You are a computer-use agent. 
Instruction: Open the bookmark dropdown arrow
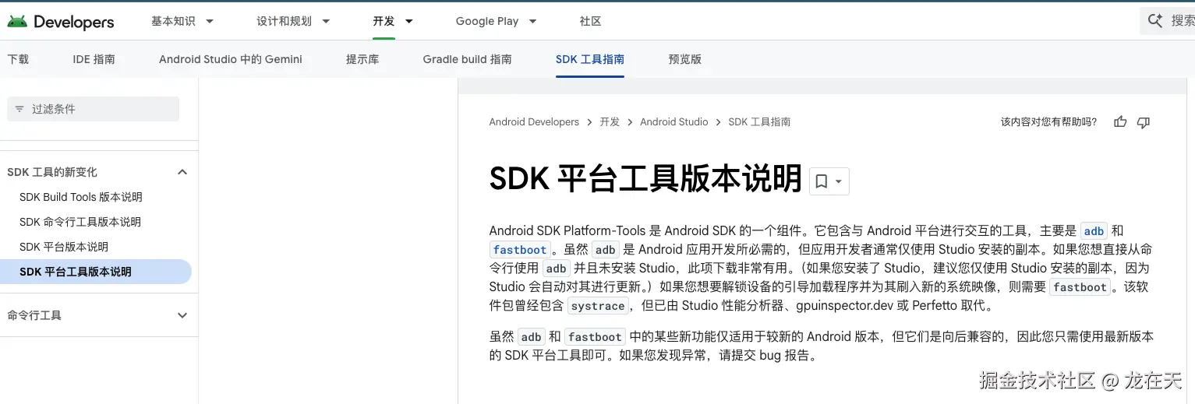839,181
